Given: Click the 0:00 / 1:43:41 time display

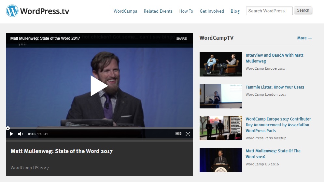Looking at the screenshot, I should coord(38,134).
